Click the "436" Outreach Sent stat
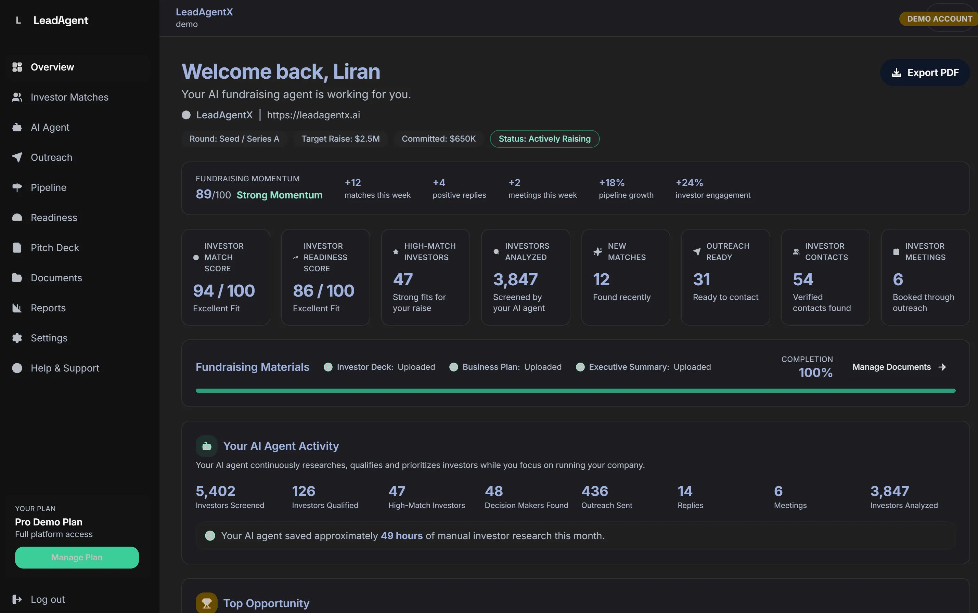The image size is (978, 613). (595, 491)
